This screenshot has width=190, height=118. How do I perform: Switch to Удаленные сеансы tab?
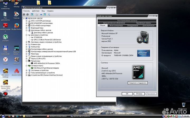(144, 23)
